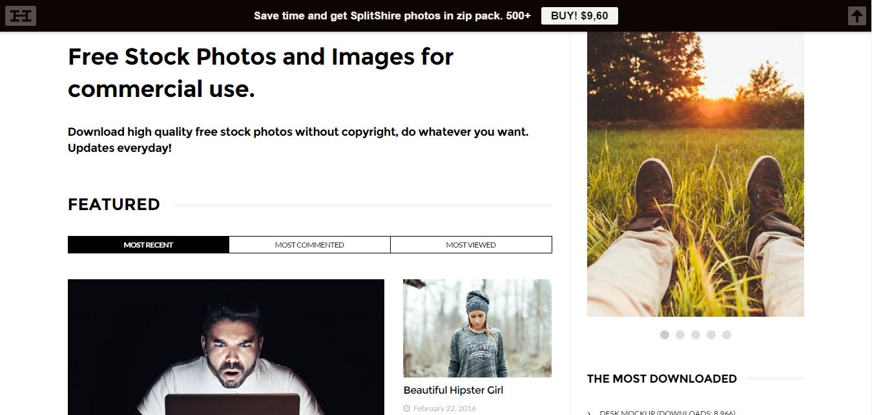Select the first slider pagination dot
Viewport: 872px width, 415px height.
(x=665, y=335)
